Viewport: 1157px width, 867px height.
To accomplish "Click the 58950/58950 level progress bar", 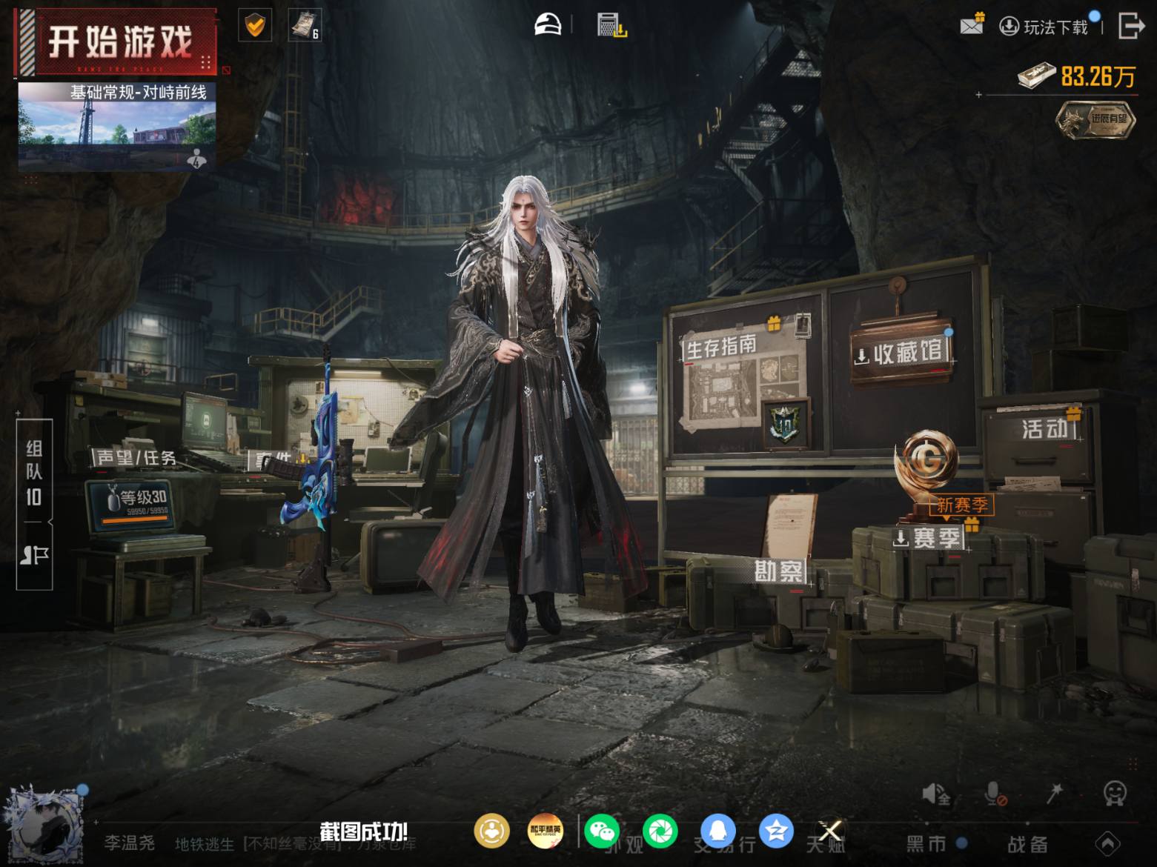I will [136, 520].
